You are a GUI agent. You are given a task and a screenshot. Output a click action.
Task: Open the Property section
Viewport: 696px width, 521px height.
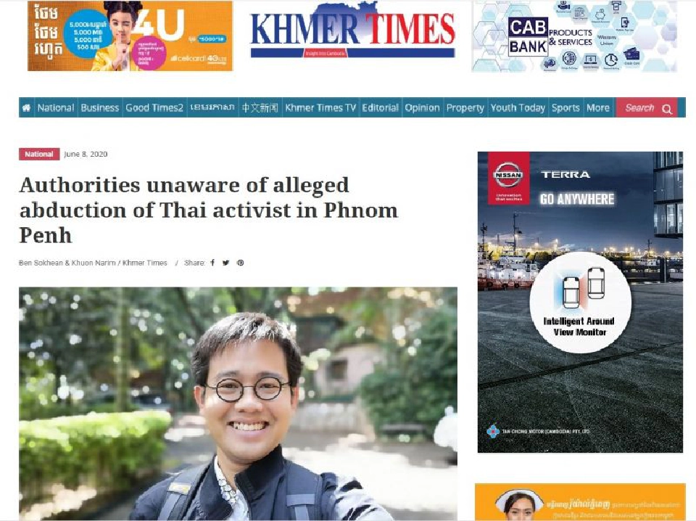point(465,108)
